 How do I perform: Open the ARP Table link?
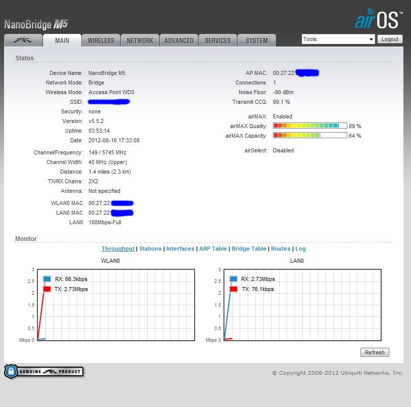click(x=213, y=249)
